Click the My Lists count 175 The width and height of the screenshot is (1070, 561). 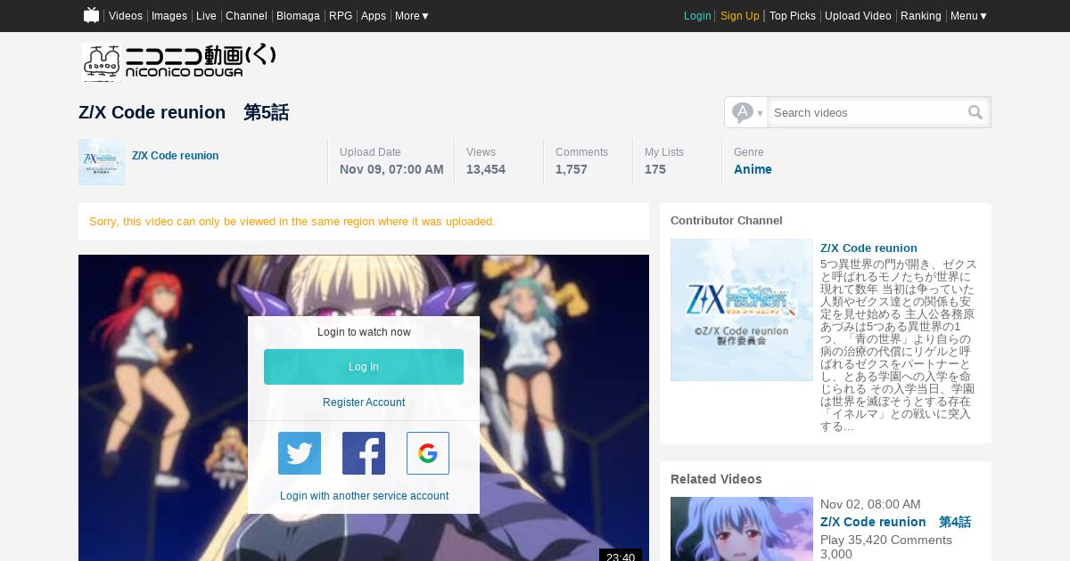click(x=655, y=169)
